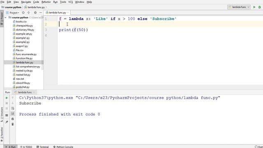Open the Structure side tab
Image resolution: width=263 pixels, height=148 pixels.
[2, 114]
